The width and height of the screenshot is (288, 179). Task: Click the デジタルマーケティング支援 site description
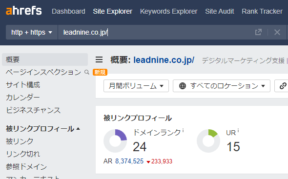pyautogui.click(x=243, y=60)
